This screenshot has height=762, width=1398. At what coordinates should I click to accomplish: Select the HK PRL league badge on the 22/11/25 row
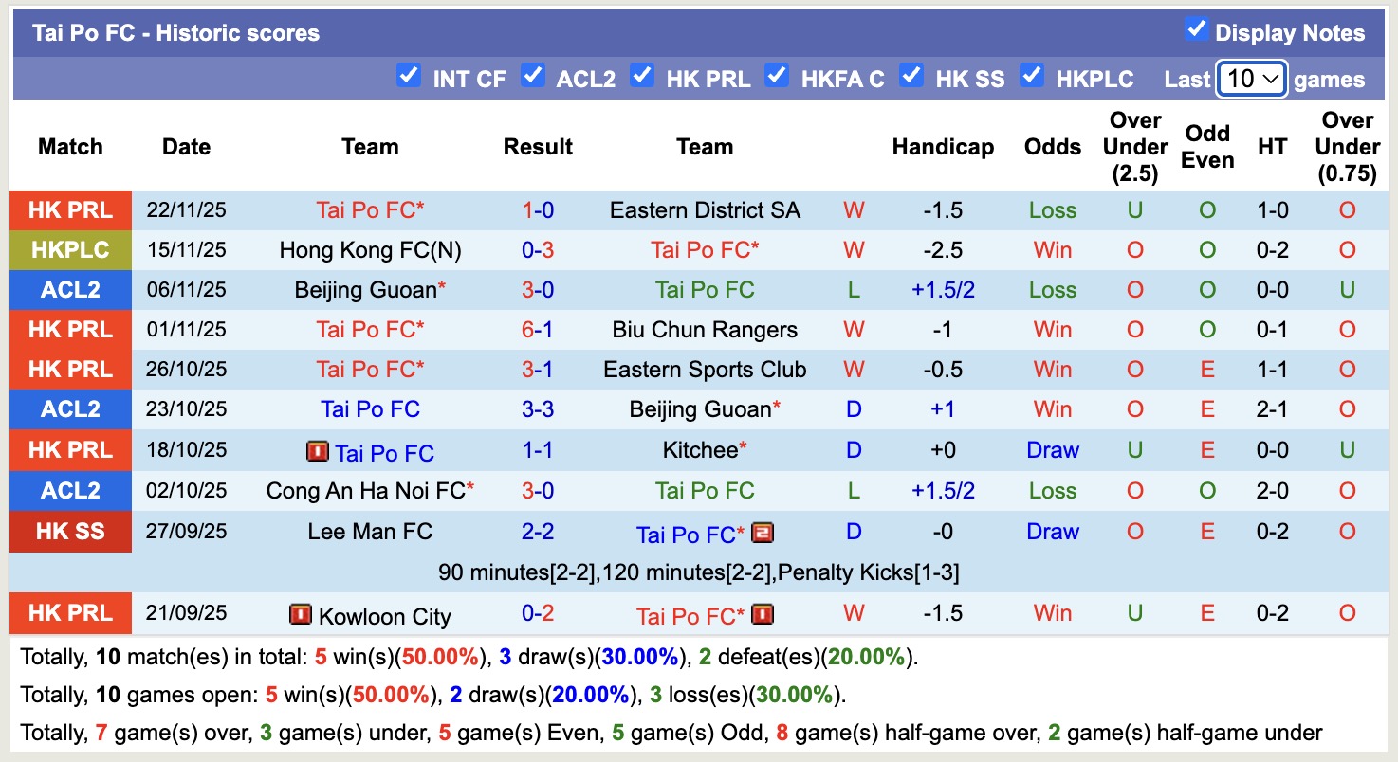pyautogui.click(x=69, y=209)
